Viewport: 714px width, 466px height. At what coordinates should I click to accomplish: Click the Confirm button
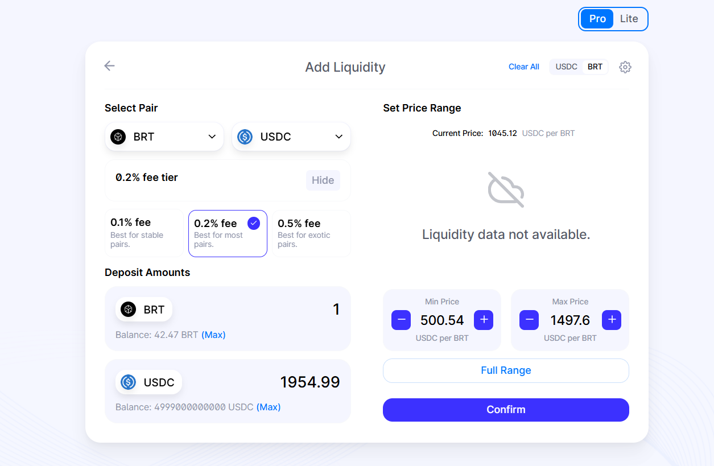[506, 410]
